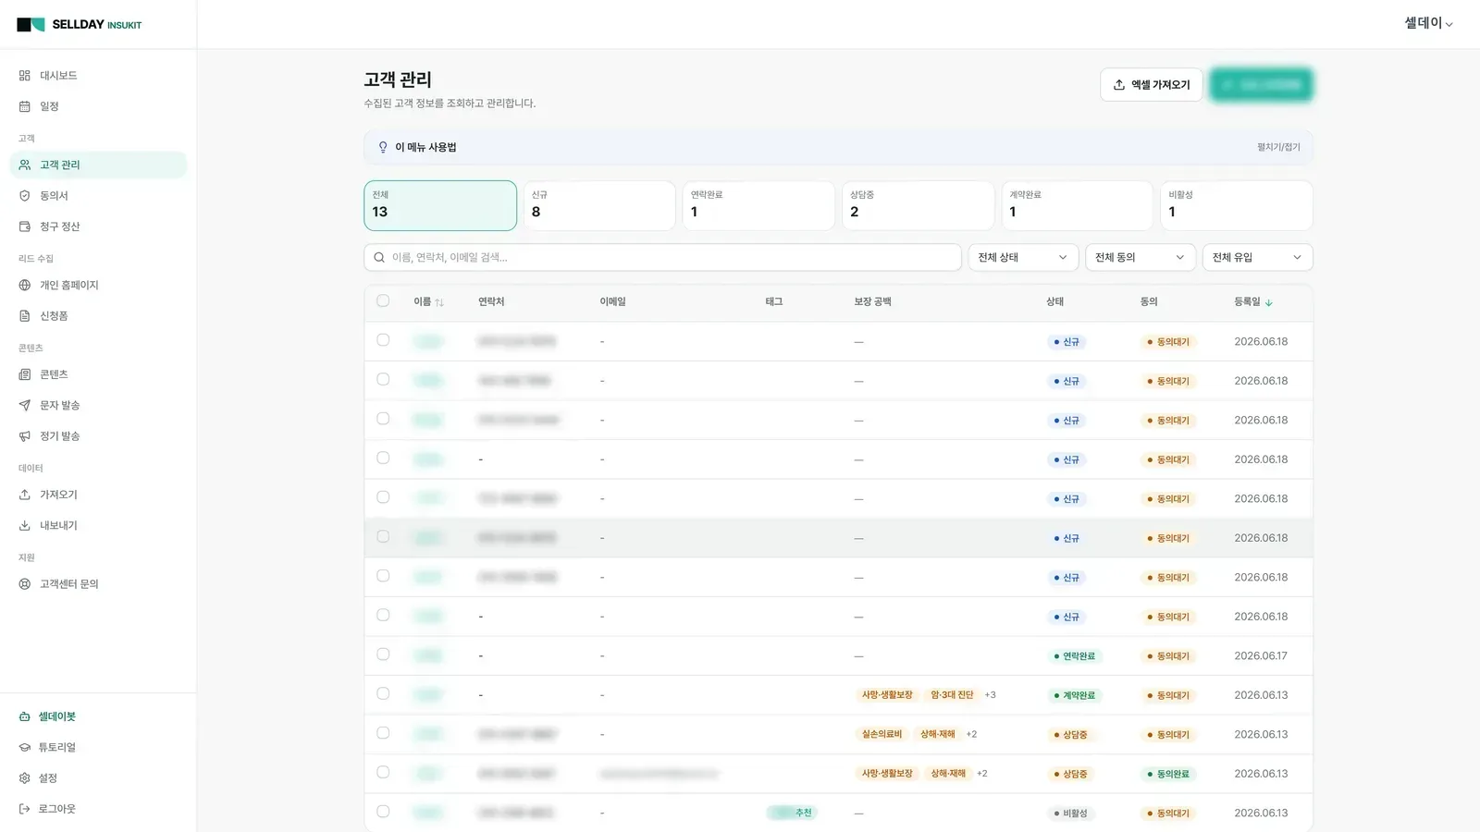Click the 등록일 descending sort arrow

1269,302
